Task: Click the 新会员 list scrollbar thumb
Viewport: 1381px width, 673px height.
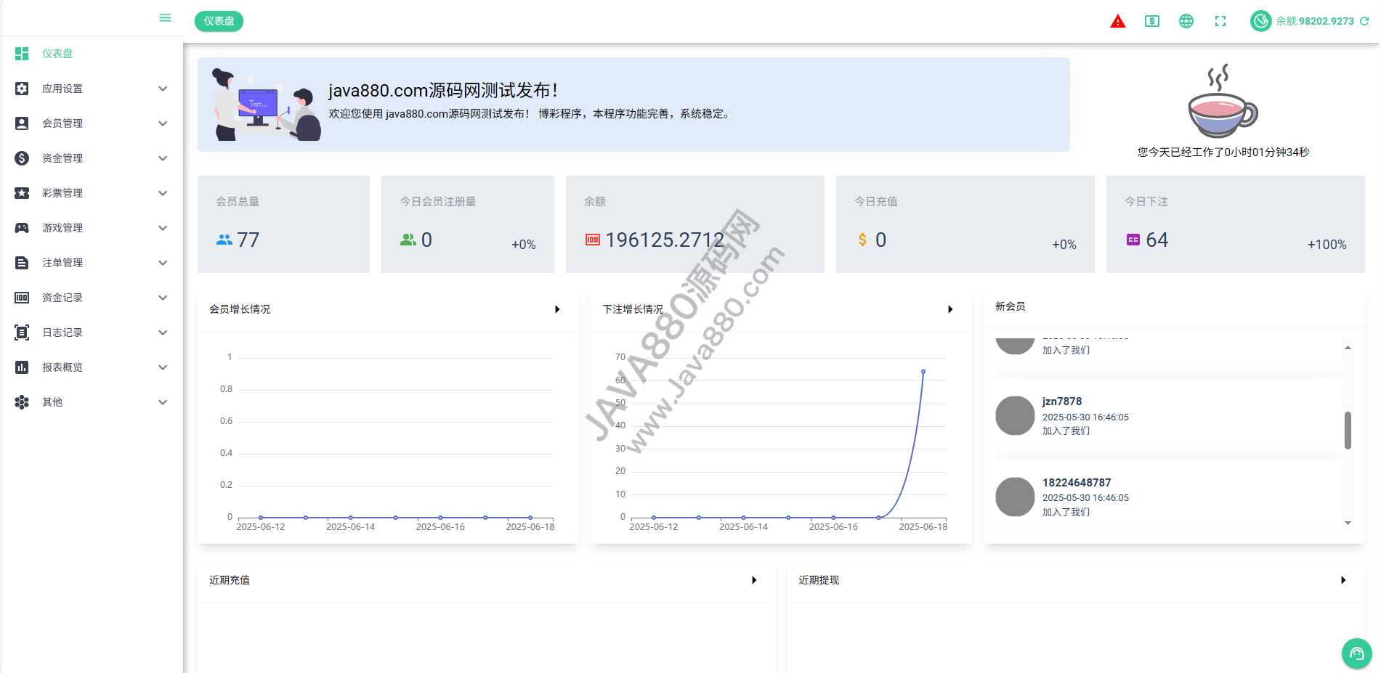Action: 1348,431
